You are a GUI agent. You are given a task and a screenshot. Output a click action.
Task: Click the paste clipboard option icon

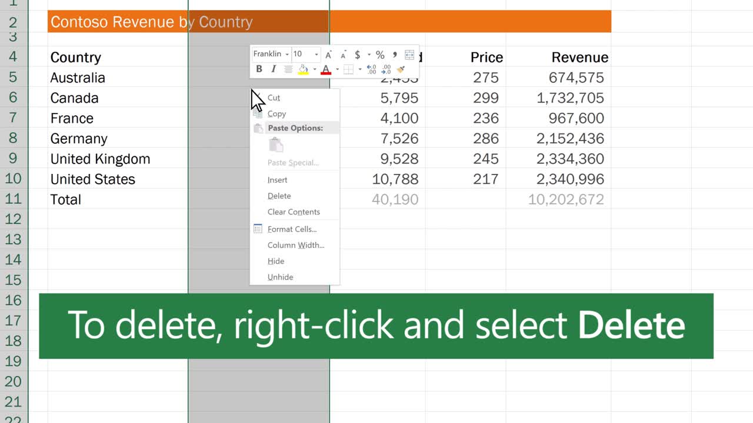pos(276,144)
